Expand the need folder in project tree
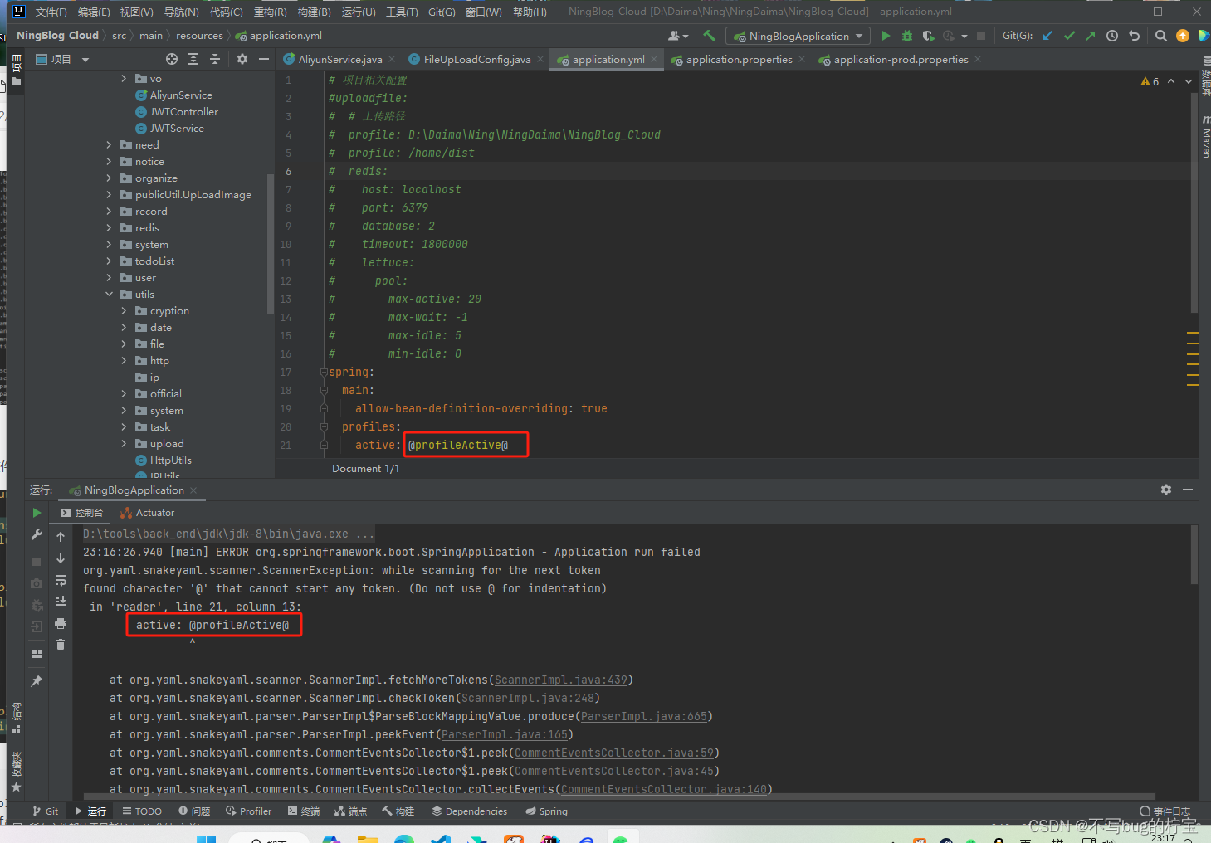This screenshot has height=843, width=1211. [108, 144]
